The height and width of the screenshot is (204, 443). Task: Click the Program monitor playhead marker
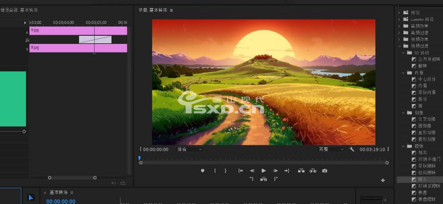point(140,158)
